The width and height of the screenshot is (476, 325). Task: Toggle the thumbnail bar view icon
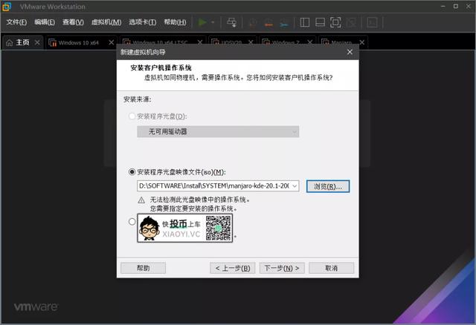(x=320, y=22)
